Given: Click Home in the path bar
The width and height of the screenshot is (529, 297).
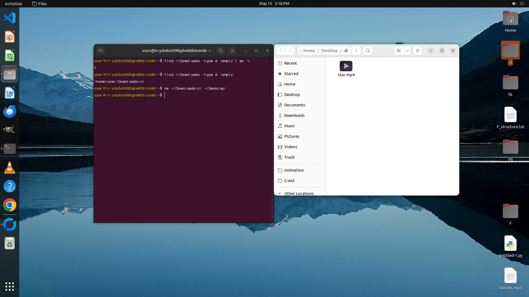Looking at the screenshot, I should 309,51.
